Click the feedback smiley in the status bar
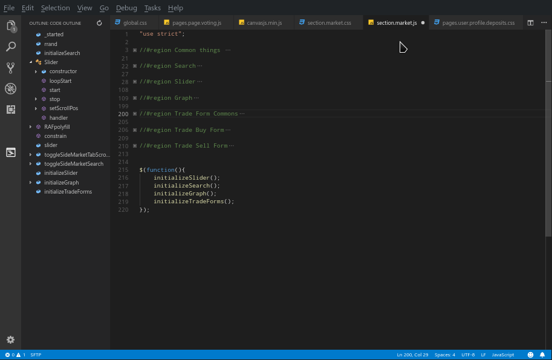This screenshot has width=552, height=360. pos(530,355)
